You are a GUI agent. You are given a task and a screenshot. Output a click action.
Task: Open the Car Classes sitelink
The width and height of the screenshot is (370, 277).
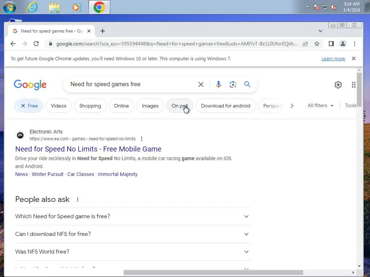(81, 174)
